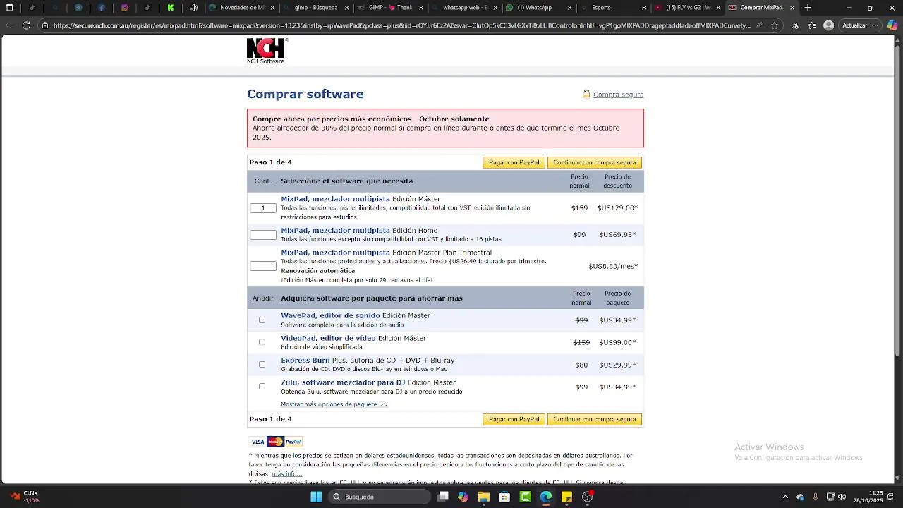The height and width of the screenshot is (508, 903).
Task: Check Express Burn Plus checkbox
Action: tap(262, 364)
